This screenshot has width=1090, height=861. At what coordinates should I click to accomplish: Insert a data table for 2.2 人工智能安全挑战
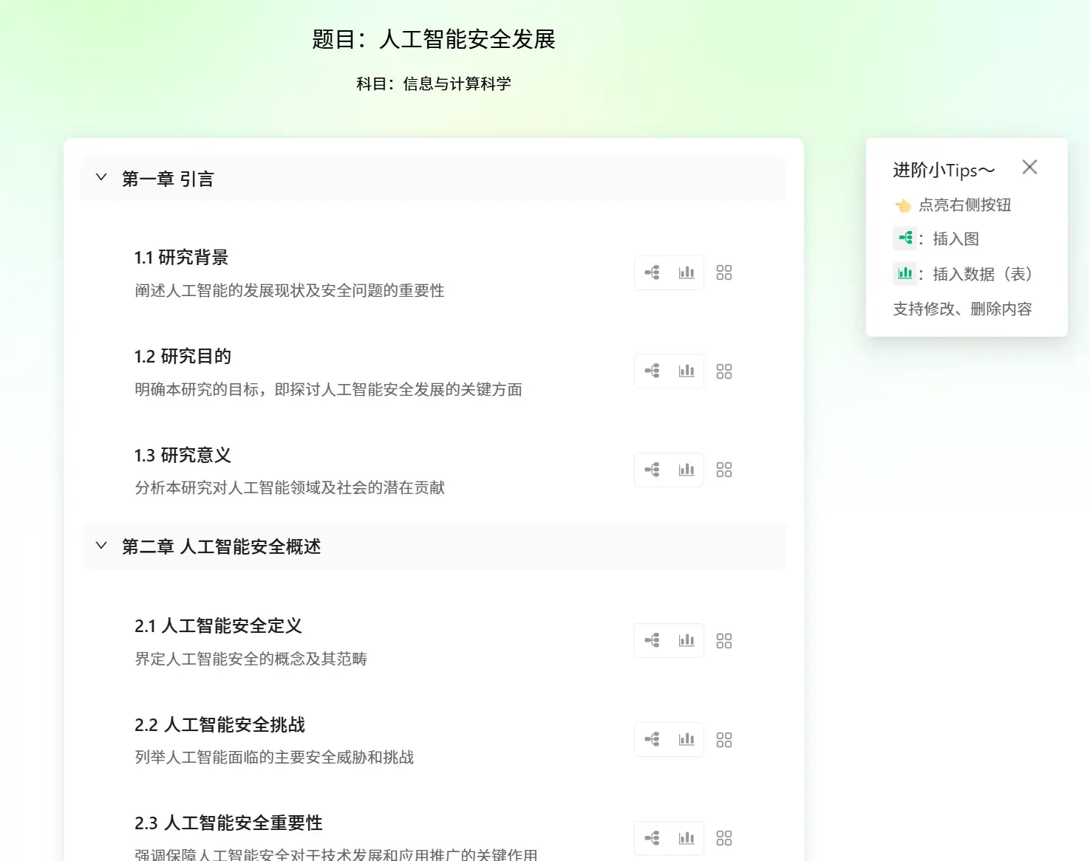687,739
